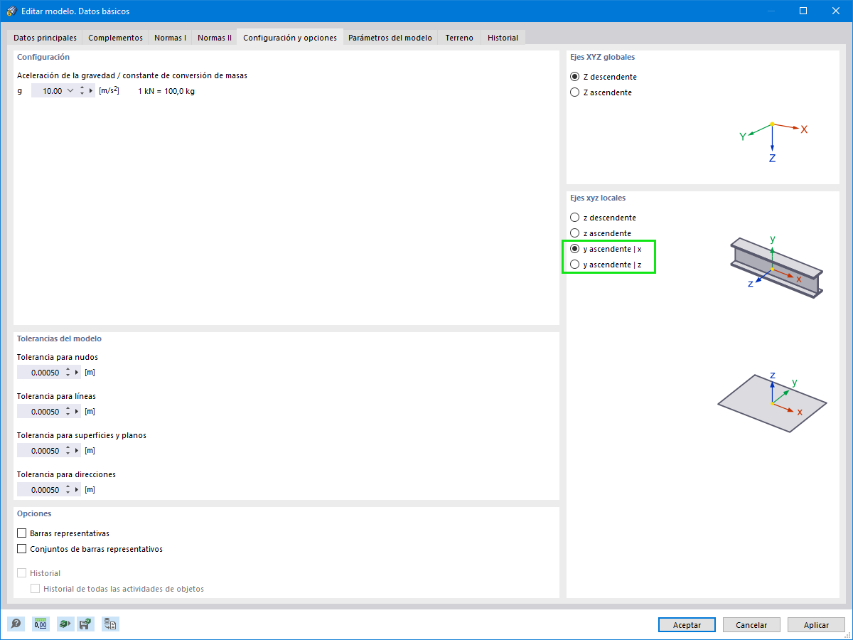The height and width of the screenshot is (640, 853).
Task: Maximize the Editar modelo dialog window
Action: pos(803,11)
